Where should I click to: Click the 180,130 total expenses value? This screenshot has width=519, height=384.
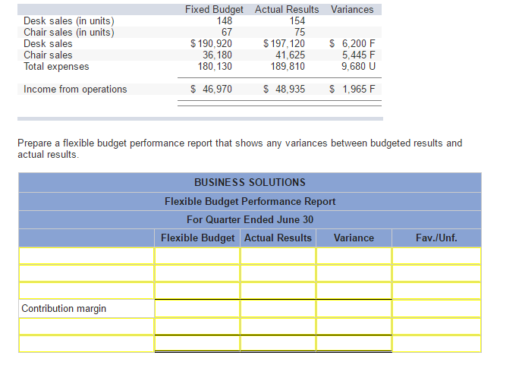pos(215,67)
